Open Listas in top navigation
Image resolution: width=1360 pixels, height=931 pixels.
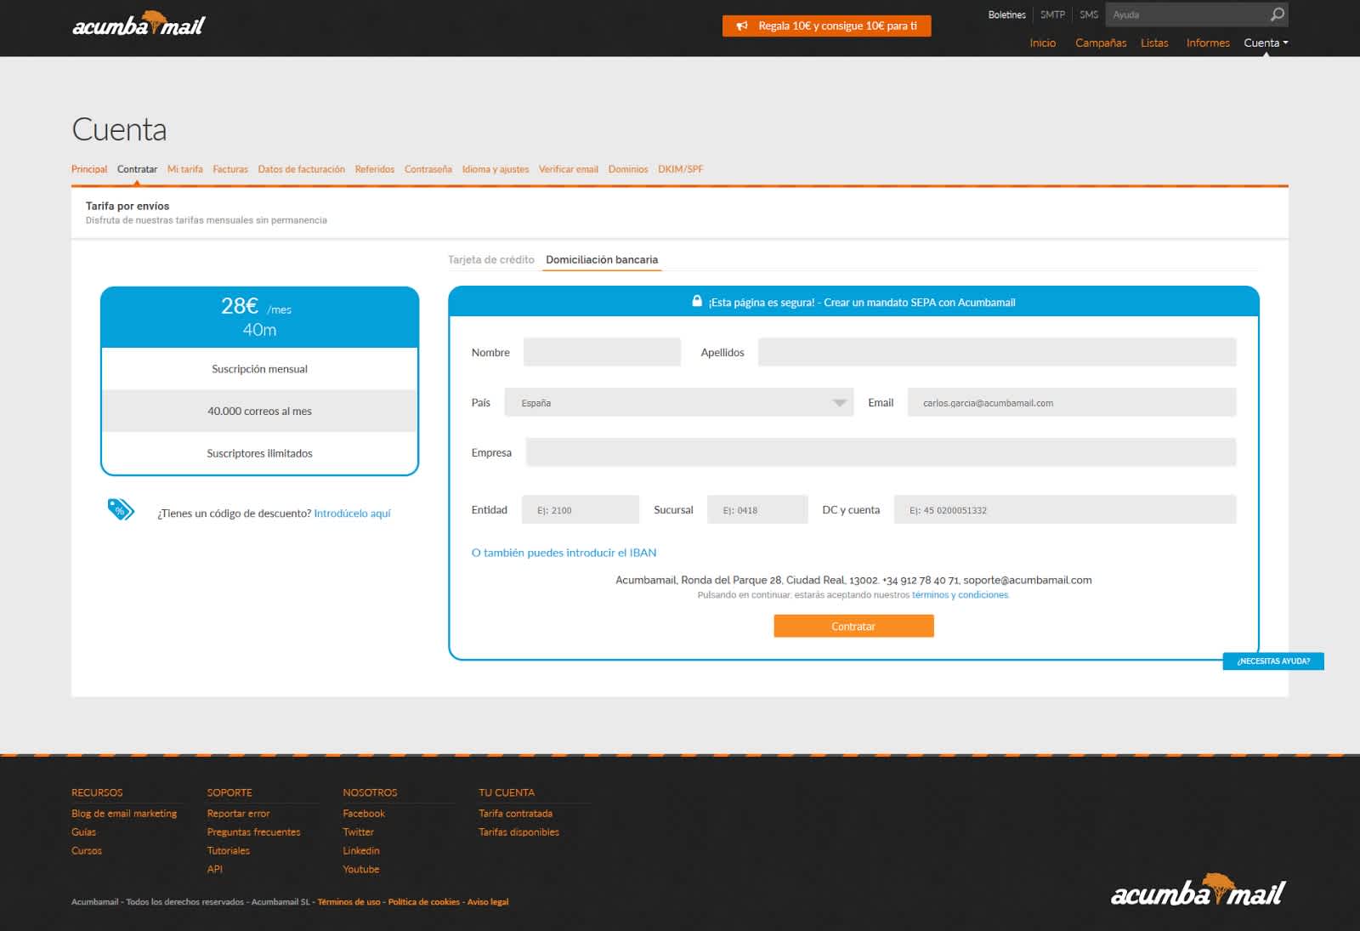pyautogui.click(x=1154, y=43)
